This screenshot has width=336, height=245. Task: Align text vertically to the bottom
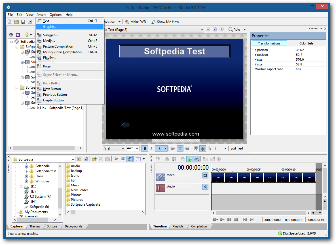[x=210, y=148]
